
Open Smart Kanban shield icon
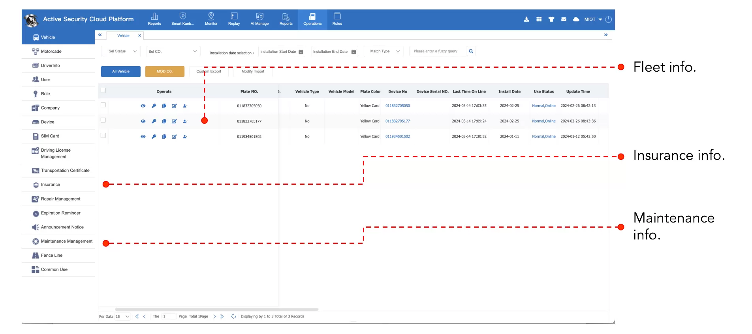coord(182,16)
